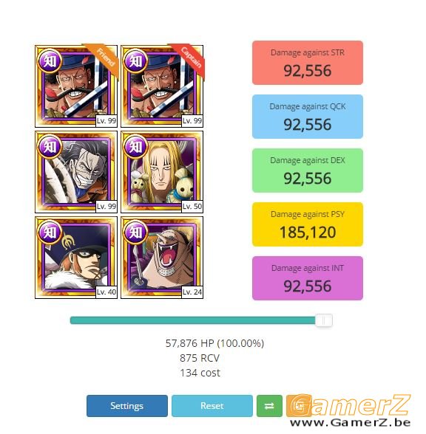Open the Settings button

127,406
